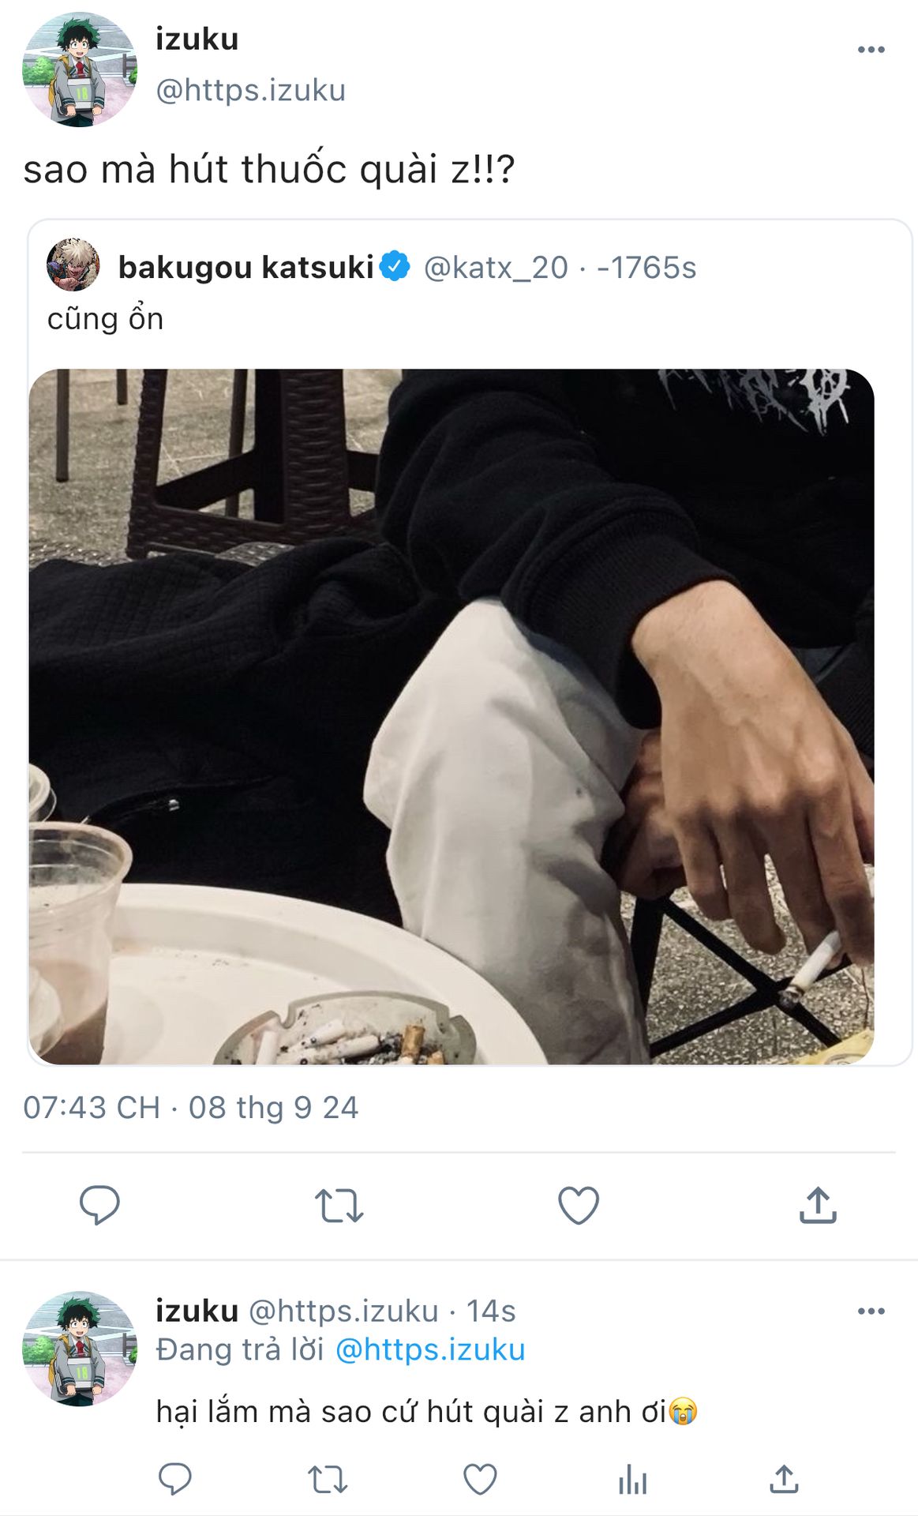Viewport: 918px width, 1516px height.
Task: Like izuku's reply tweet
Action: (480, 1479)
